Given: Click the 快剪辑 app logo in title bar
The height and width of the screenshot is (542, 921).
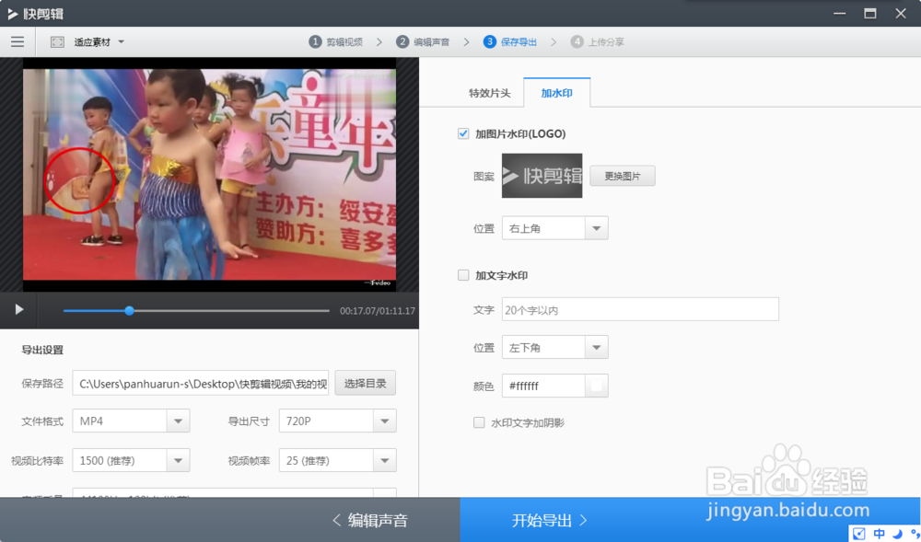Looking at the screenshot, I should [35, 14].
